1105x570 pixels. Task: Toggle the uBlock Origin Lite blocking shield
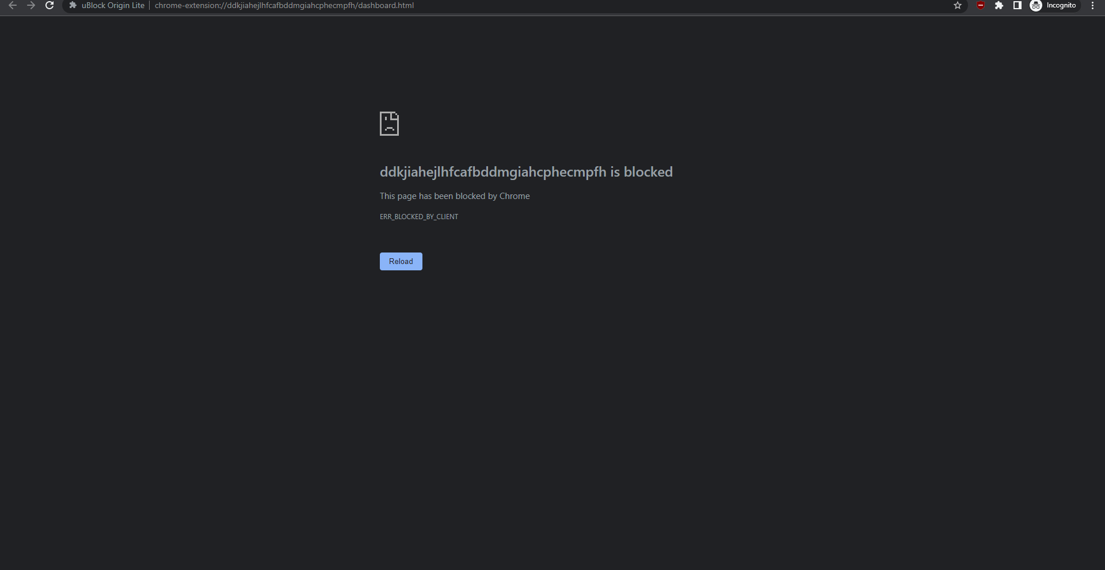[x=981, y=6]
